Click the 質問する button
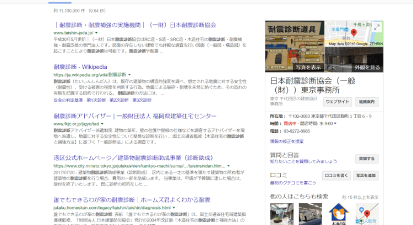The width and height of the screenshot is (413, 225). pos(367,158)
